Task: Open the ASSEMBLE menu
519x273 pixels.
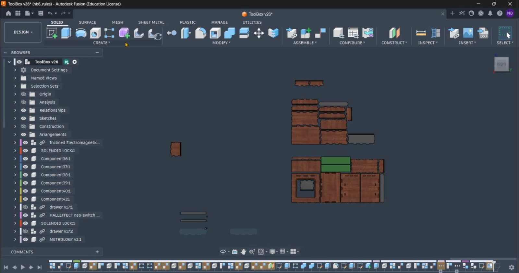Action: click(305, 43)
